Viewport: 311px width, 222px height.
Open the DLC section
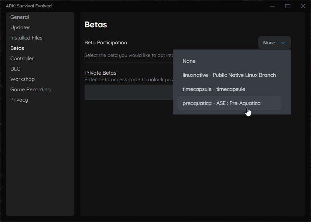(15, 69)
